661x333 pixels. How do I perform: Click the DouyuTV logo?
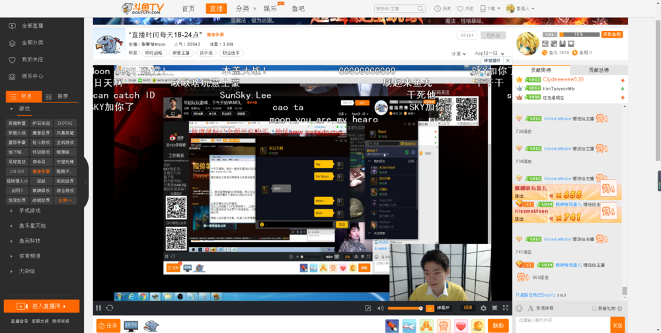143,9
